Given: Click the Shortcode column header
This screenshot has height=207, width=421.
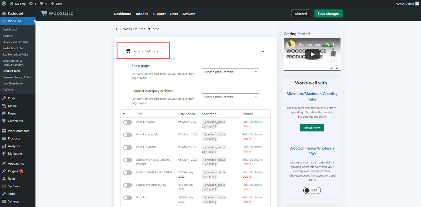Looking at the screenshot, I should [209, 114].
